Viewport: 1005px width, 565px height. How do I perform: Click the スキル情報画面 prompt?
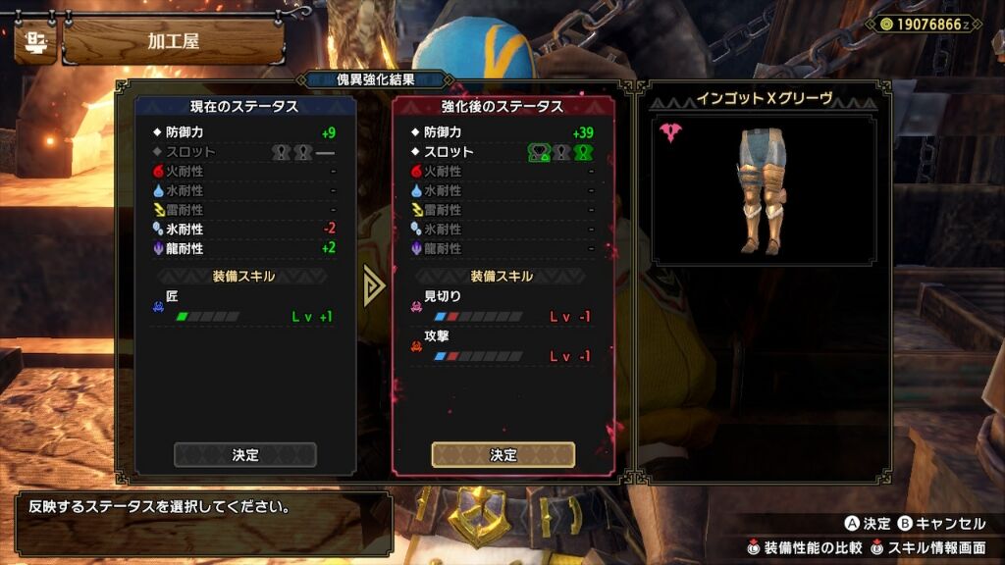point(928,548)
